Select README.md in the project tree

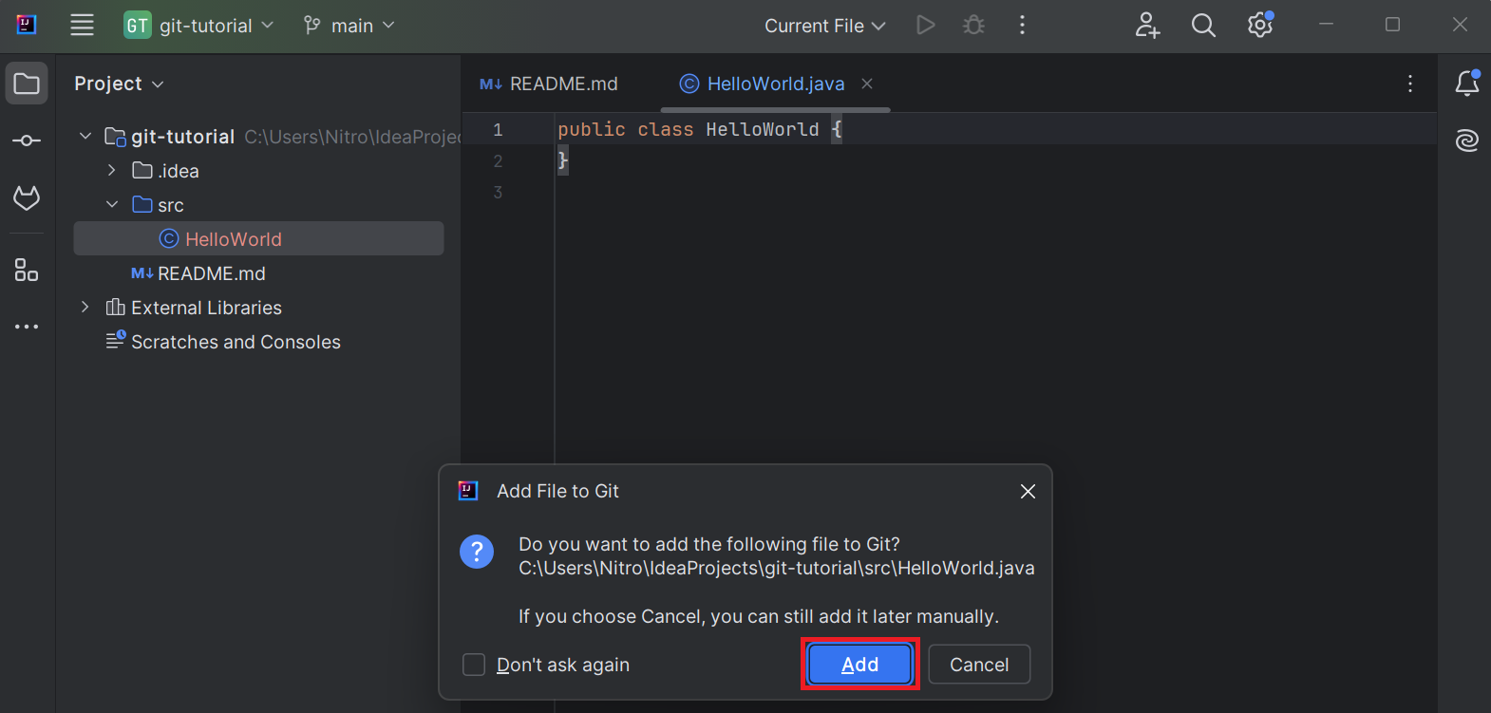[211, 273]
